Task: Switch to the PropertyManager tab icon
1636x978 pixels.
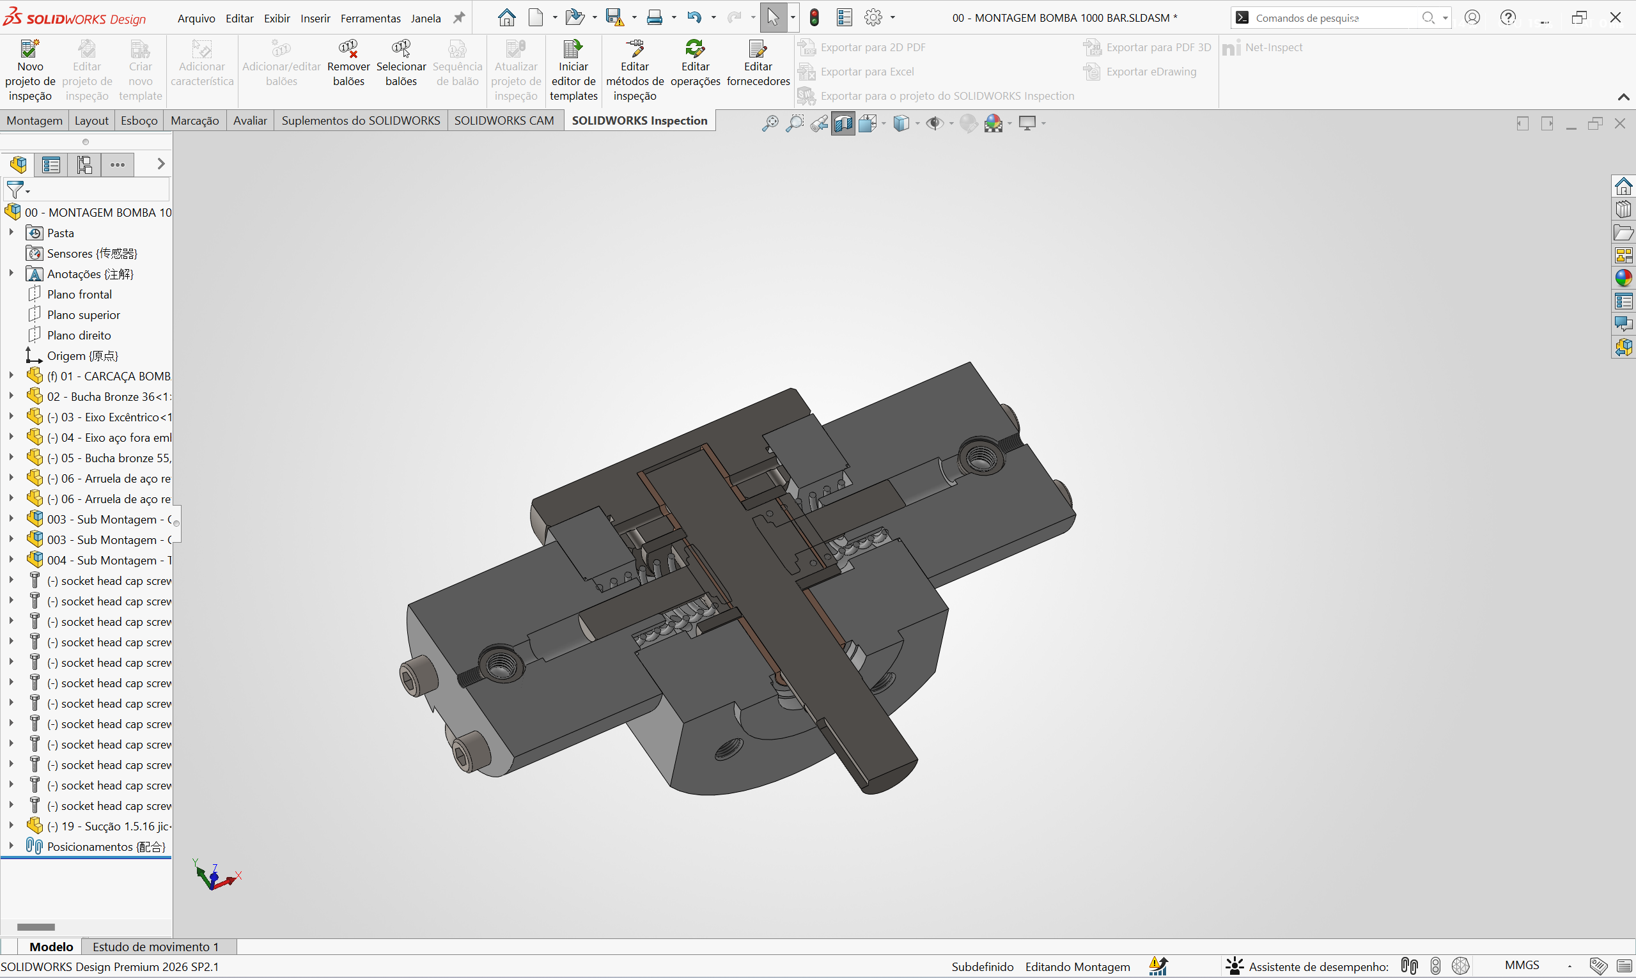Action: (x=51, y=164)
